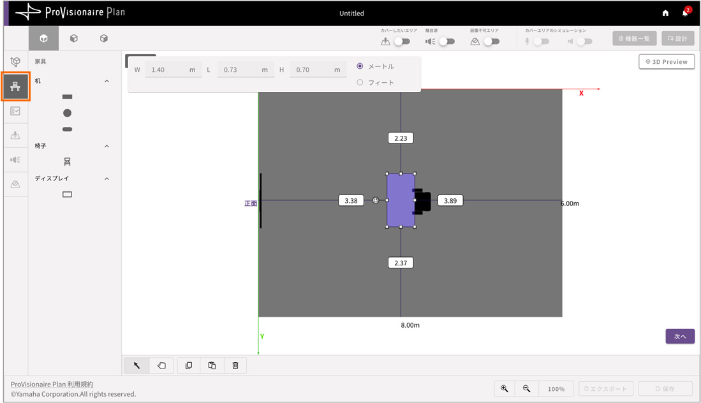This screenshot has width=701, height=403.
Task: Open the 3D Preview button
Action: [667, 62]
